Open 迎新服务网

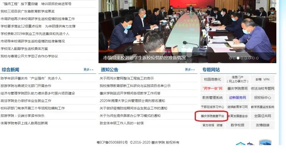[237, 97]
